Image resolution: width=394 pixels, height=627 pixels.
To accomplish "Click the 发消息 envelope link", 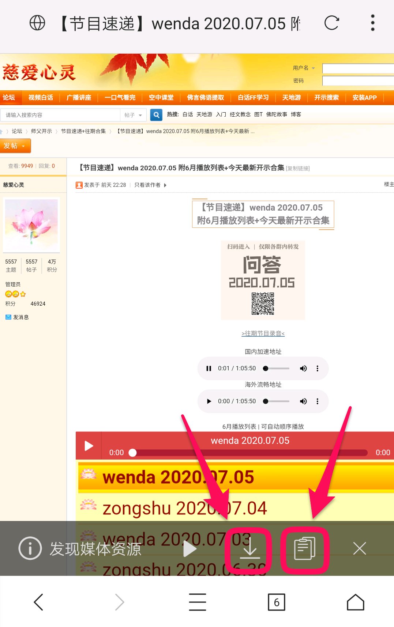I will 17,317.
